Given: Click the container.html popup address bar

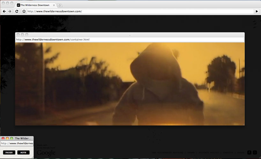Looking at the screenshot, I should tap(128, 40).
